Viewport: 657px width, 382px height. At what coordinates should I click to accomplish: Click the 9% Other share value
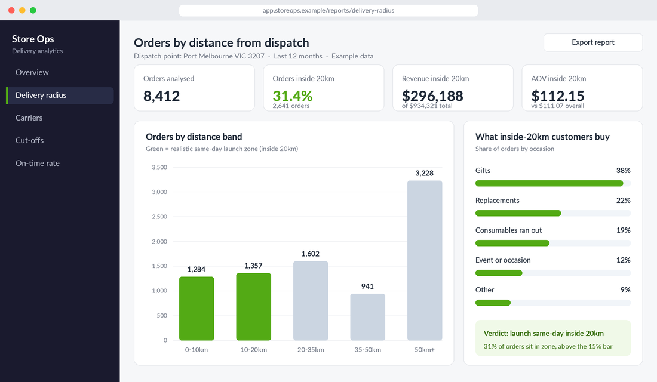tap(625, 289)
